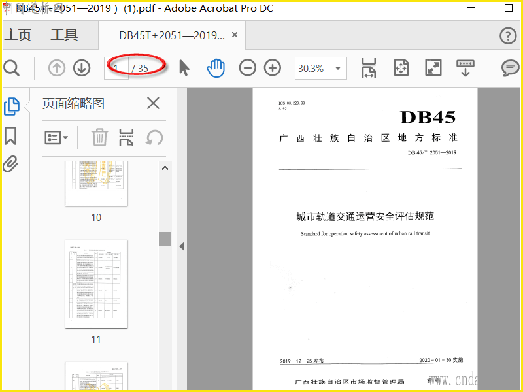The height and width of the screenshot is (392, 523).
Task: Zoom out with the minus button
Action: [x=248, y=68]
